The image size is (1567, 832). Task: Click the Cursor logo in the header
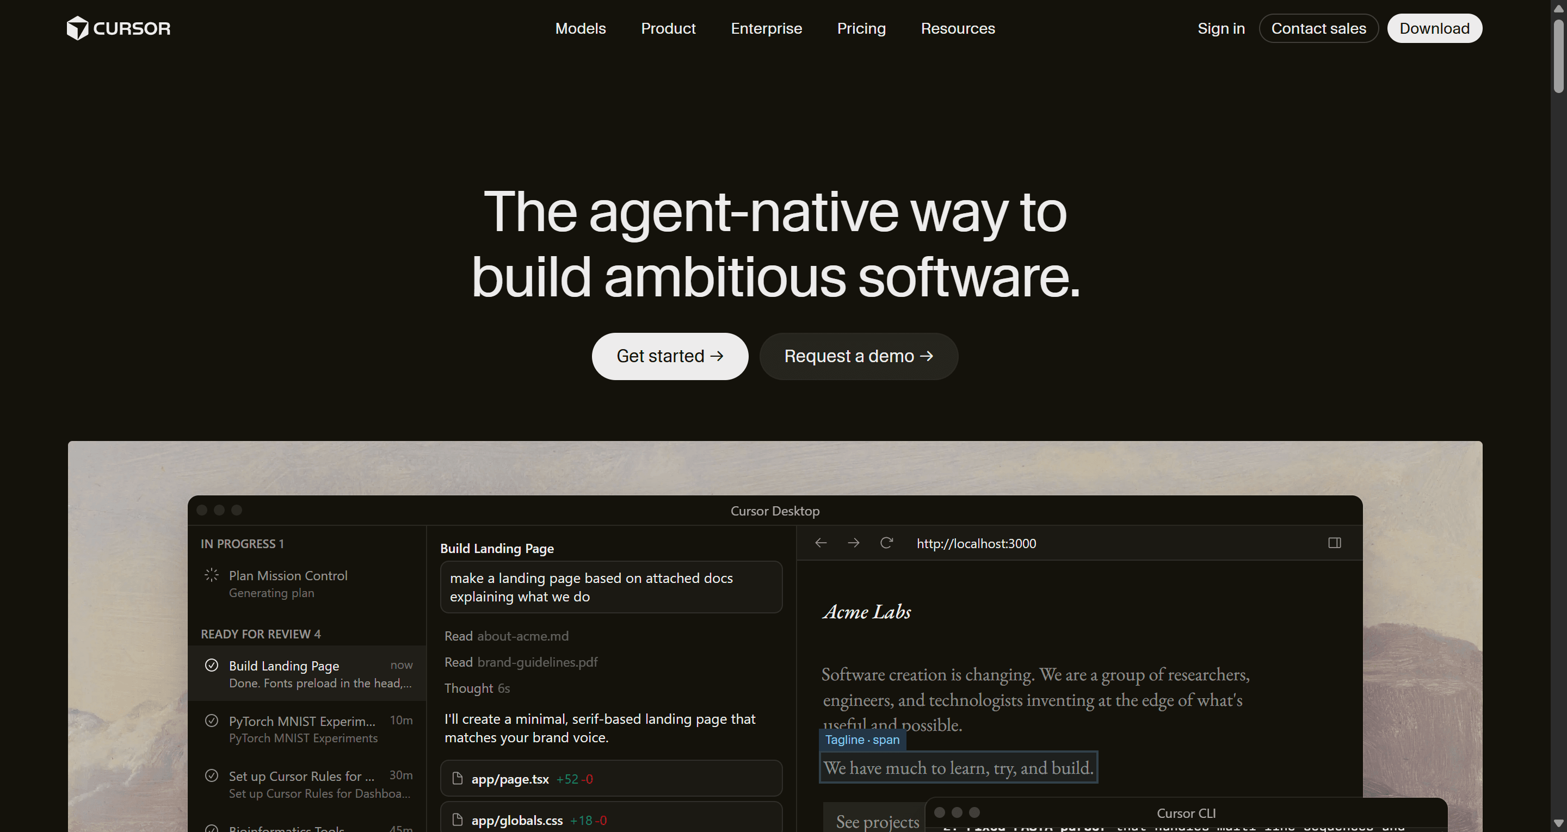pyautogui.click(x=119, y=29)
